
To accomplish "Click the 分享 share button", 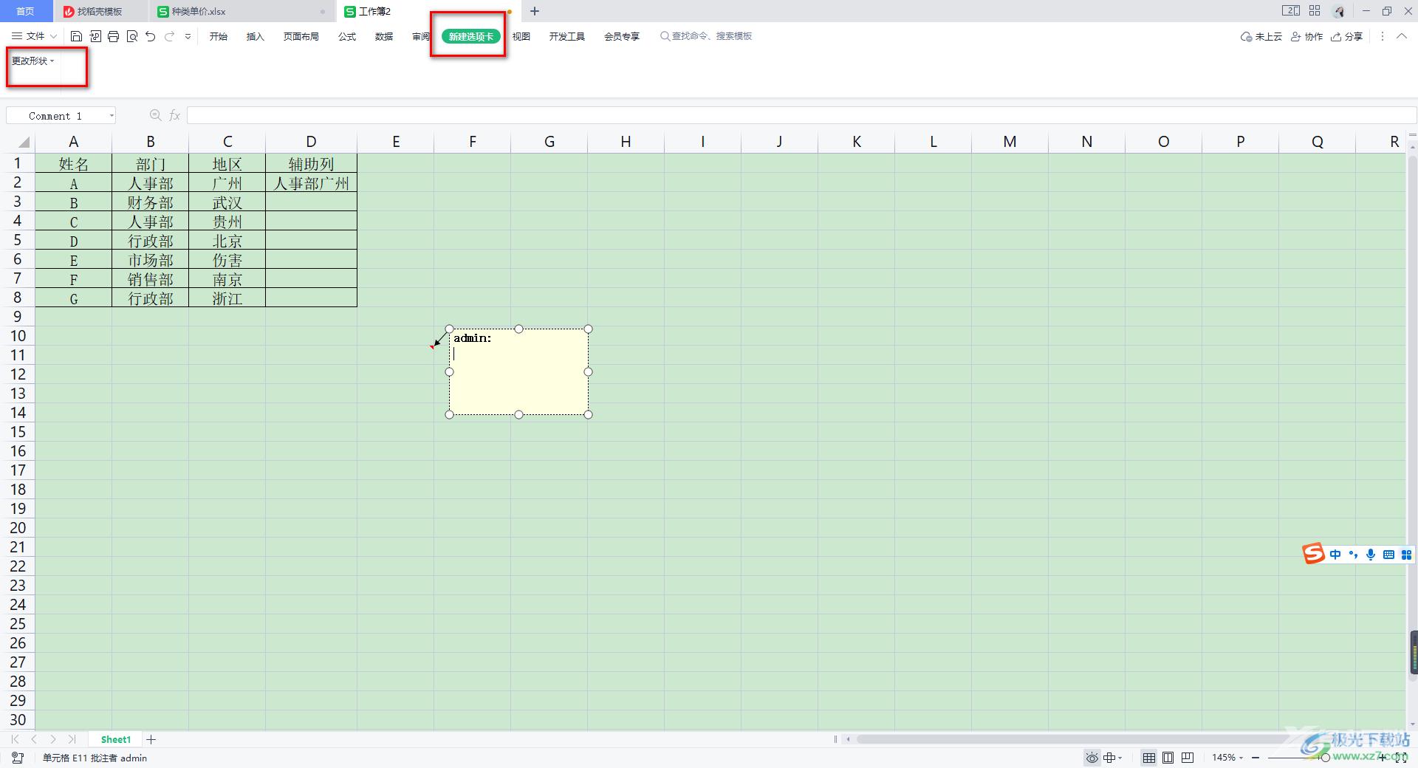I will [x=1346, y=36].
